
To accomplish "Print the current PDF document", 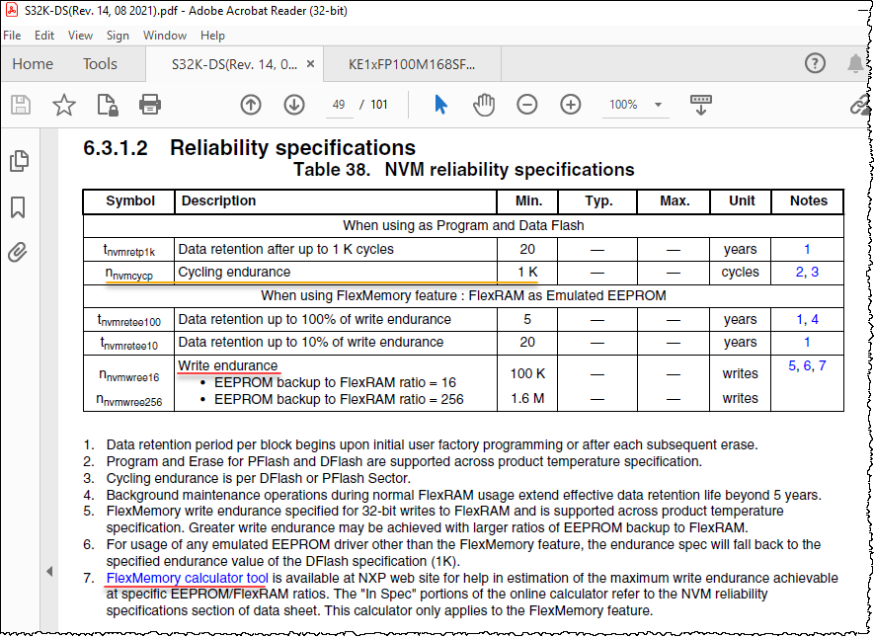I will [x=149, y=105].
